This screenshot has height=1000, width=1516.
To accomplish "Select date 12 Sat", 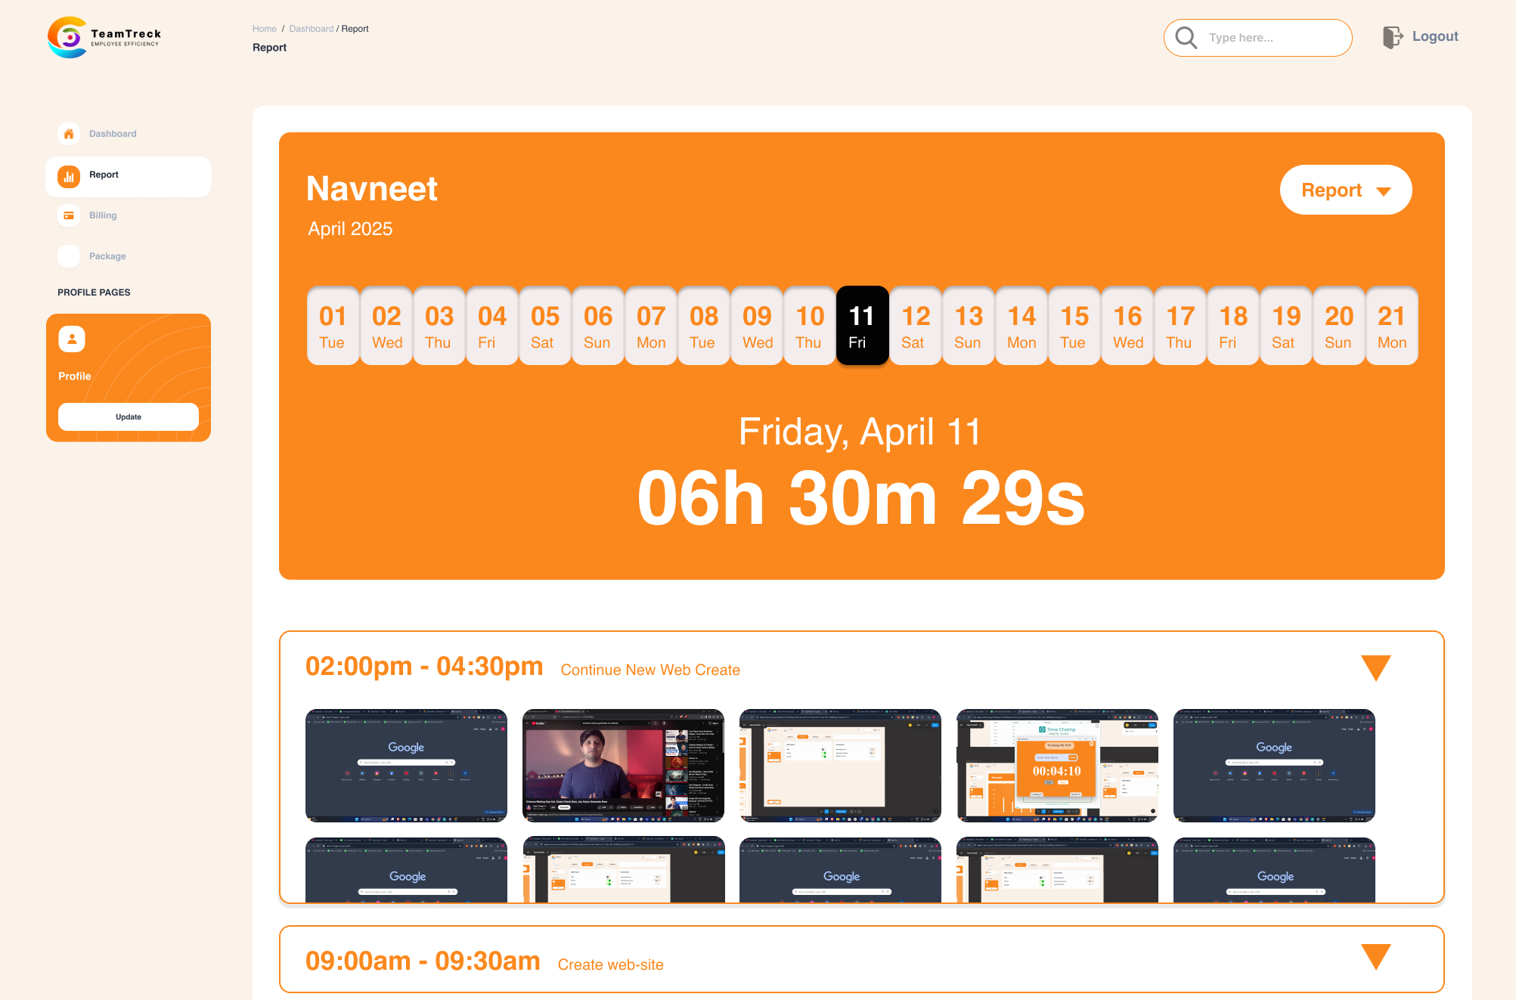I will (916, 326).
